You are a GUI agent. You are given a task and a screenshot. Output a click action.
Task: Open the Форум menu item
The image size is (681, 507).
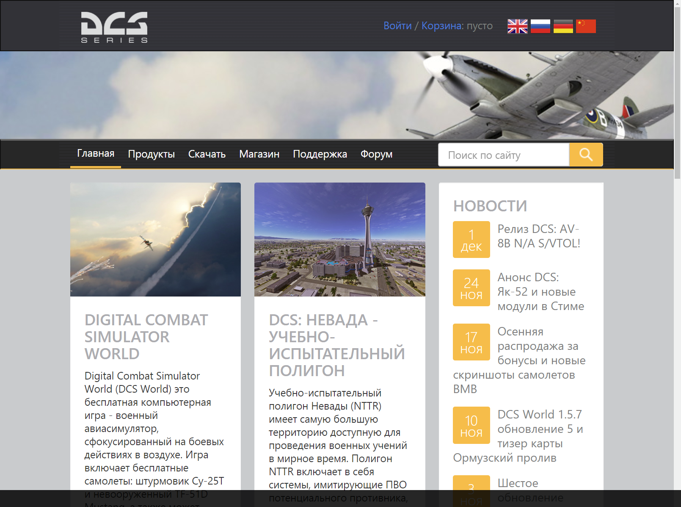[377, 154]
